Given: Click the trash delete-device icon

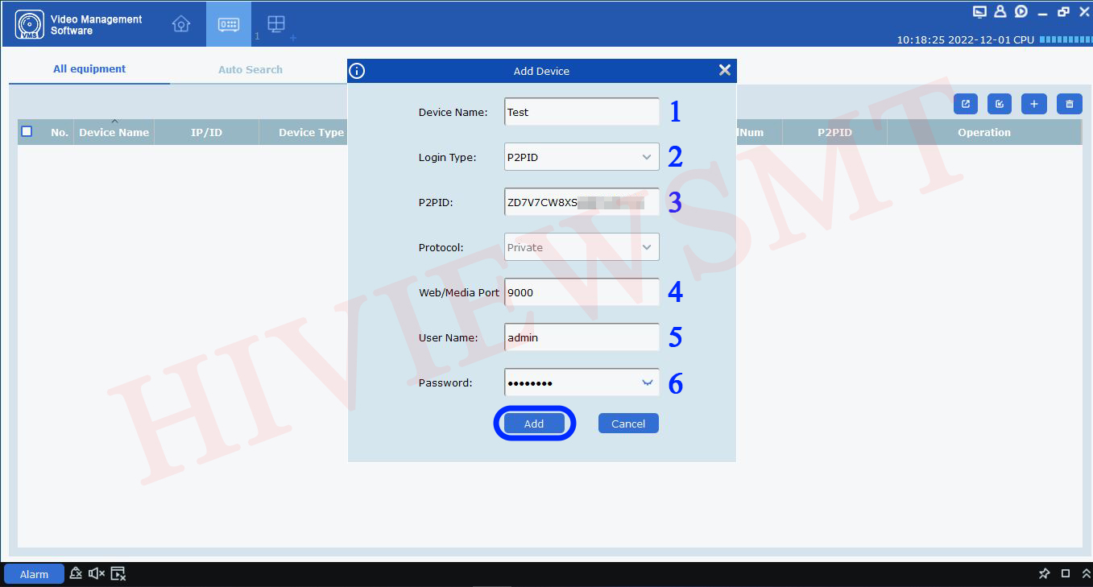Looking at the screenshot, I should click(x=1069, y=104).
